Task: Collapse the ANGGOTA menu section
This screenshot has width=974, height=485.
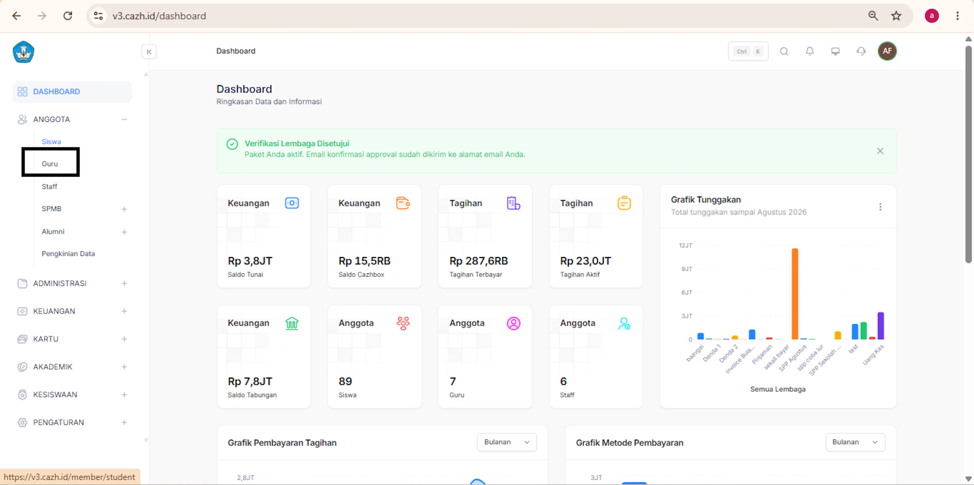Action: click(124, 119)
